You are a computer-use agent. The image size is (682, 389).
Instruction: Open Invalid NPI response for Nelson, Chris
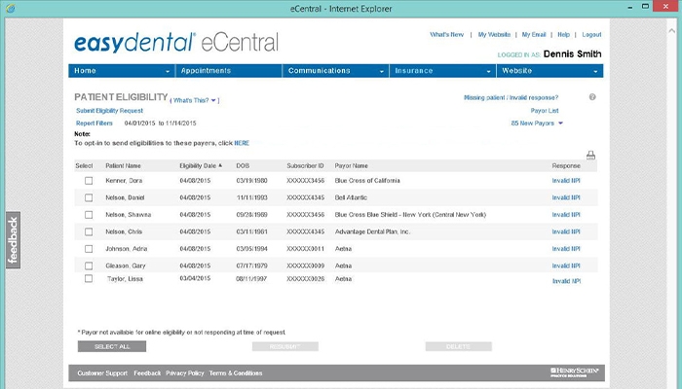566,231
